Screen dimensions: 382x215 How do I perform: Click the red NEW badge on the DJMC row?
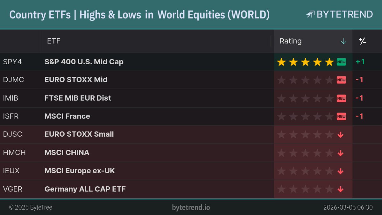341,80
